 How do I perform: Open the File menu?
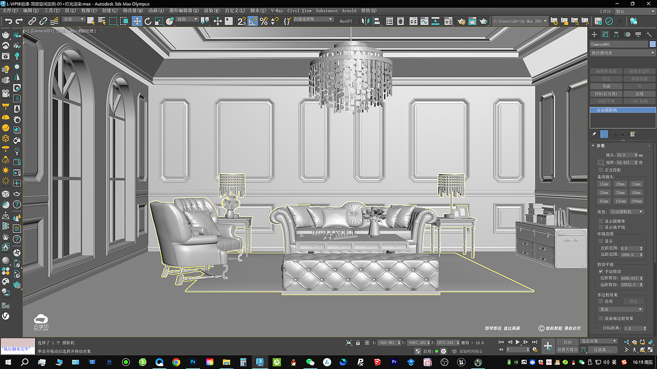click(x=11, y=11)
